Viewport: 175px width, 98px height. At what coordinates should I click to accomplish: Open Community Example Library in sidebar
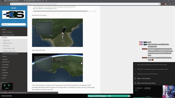coord(10,54)
